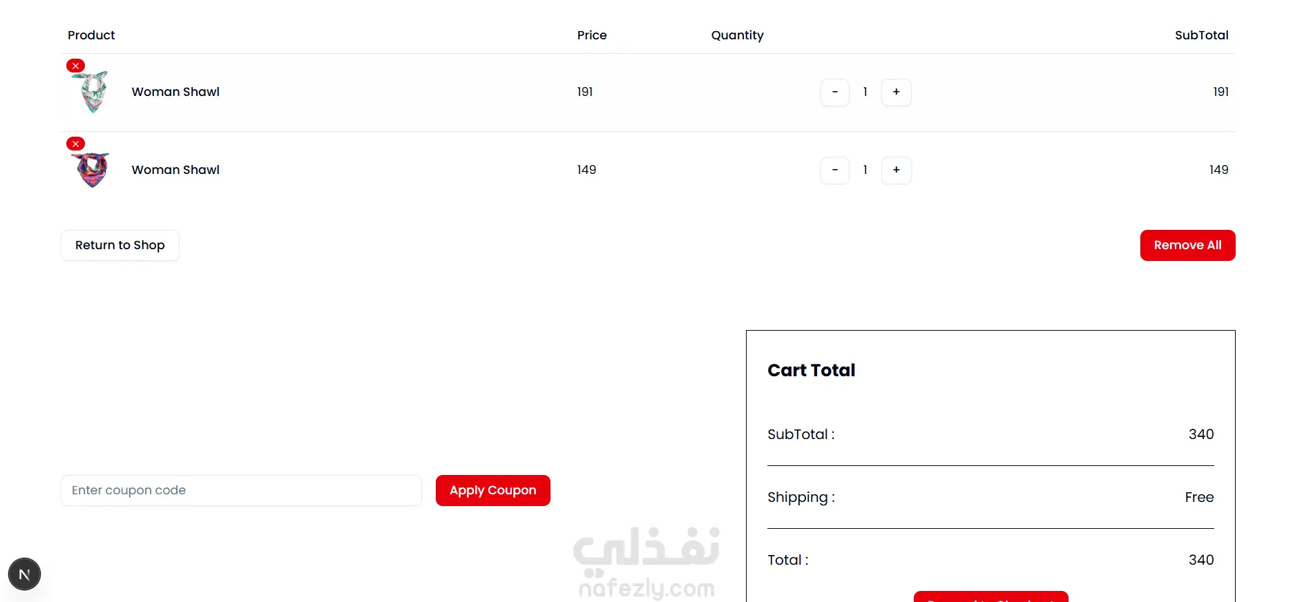Viewport: 1293px width, 602px height.
Task: Click the Woman Shawl name priced 149
Action: (x=175, y=170)
